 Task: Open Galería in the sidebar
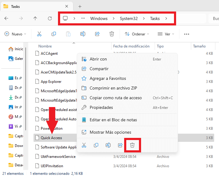16,59
